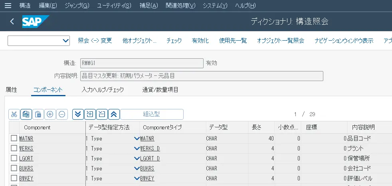Viewport: 392px width, 186px height.
Task: Click the expand all double-down arrow icon
Action: click(78, 114)
